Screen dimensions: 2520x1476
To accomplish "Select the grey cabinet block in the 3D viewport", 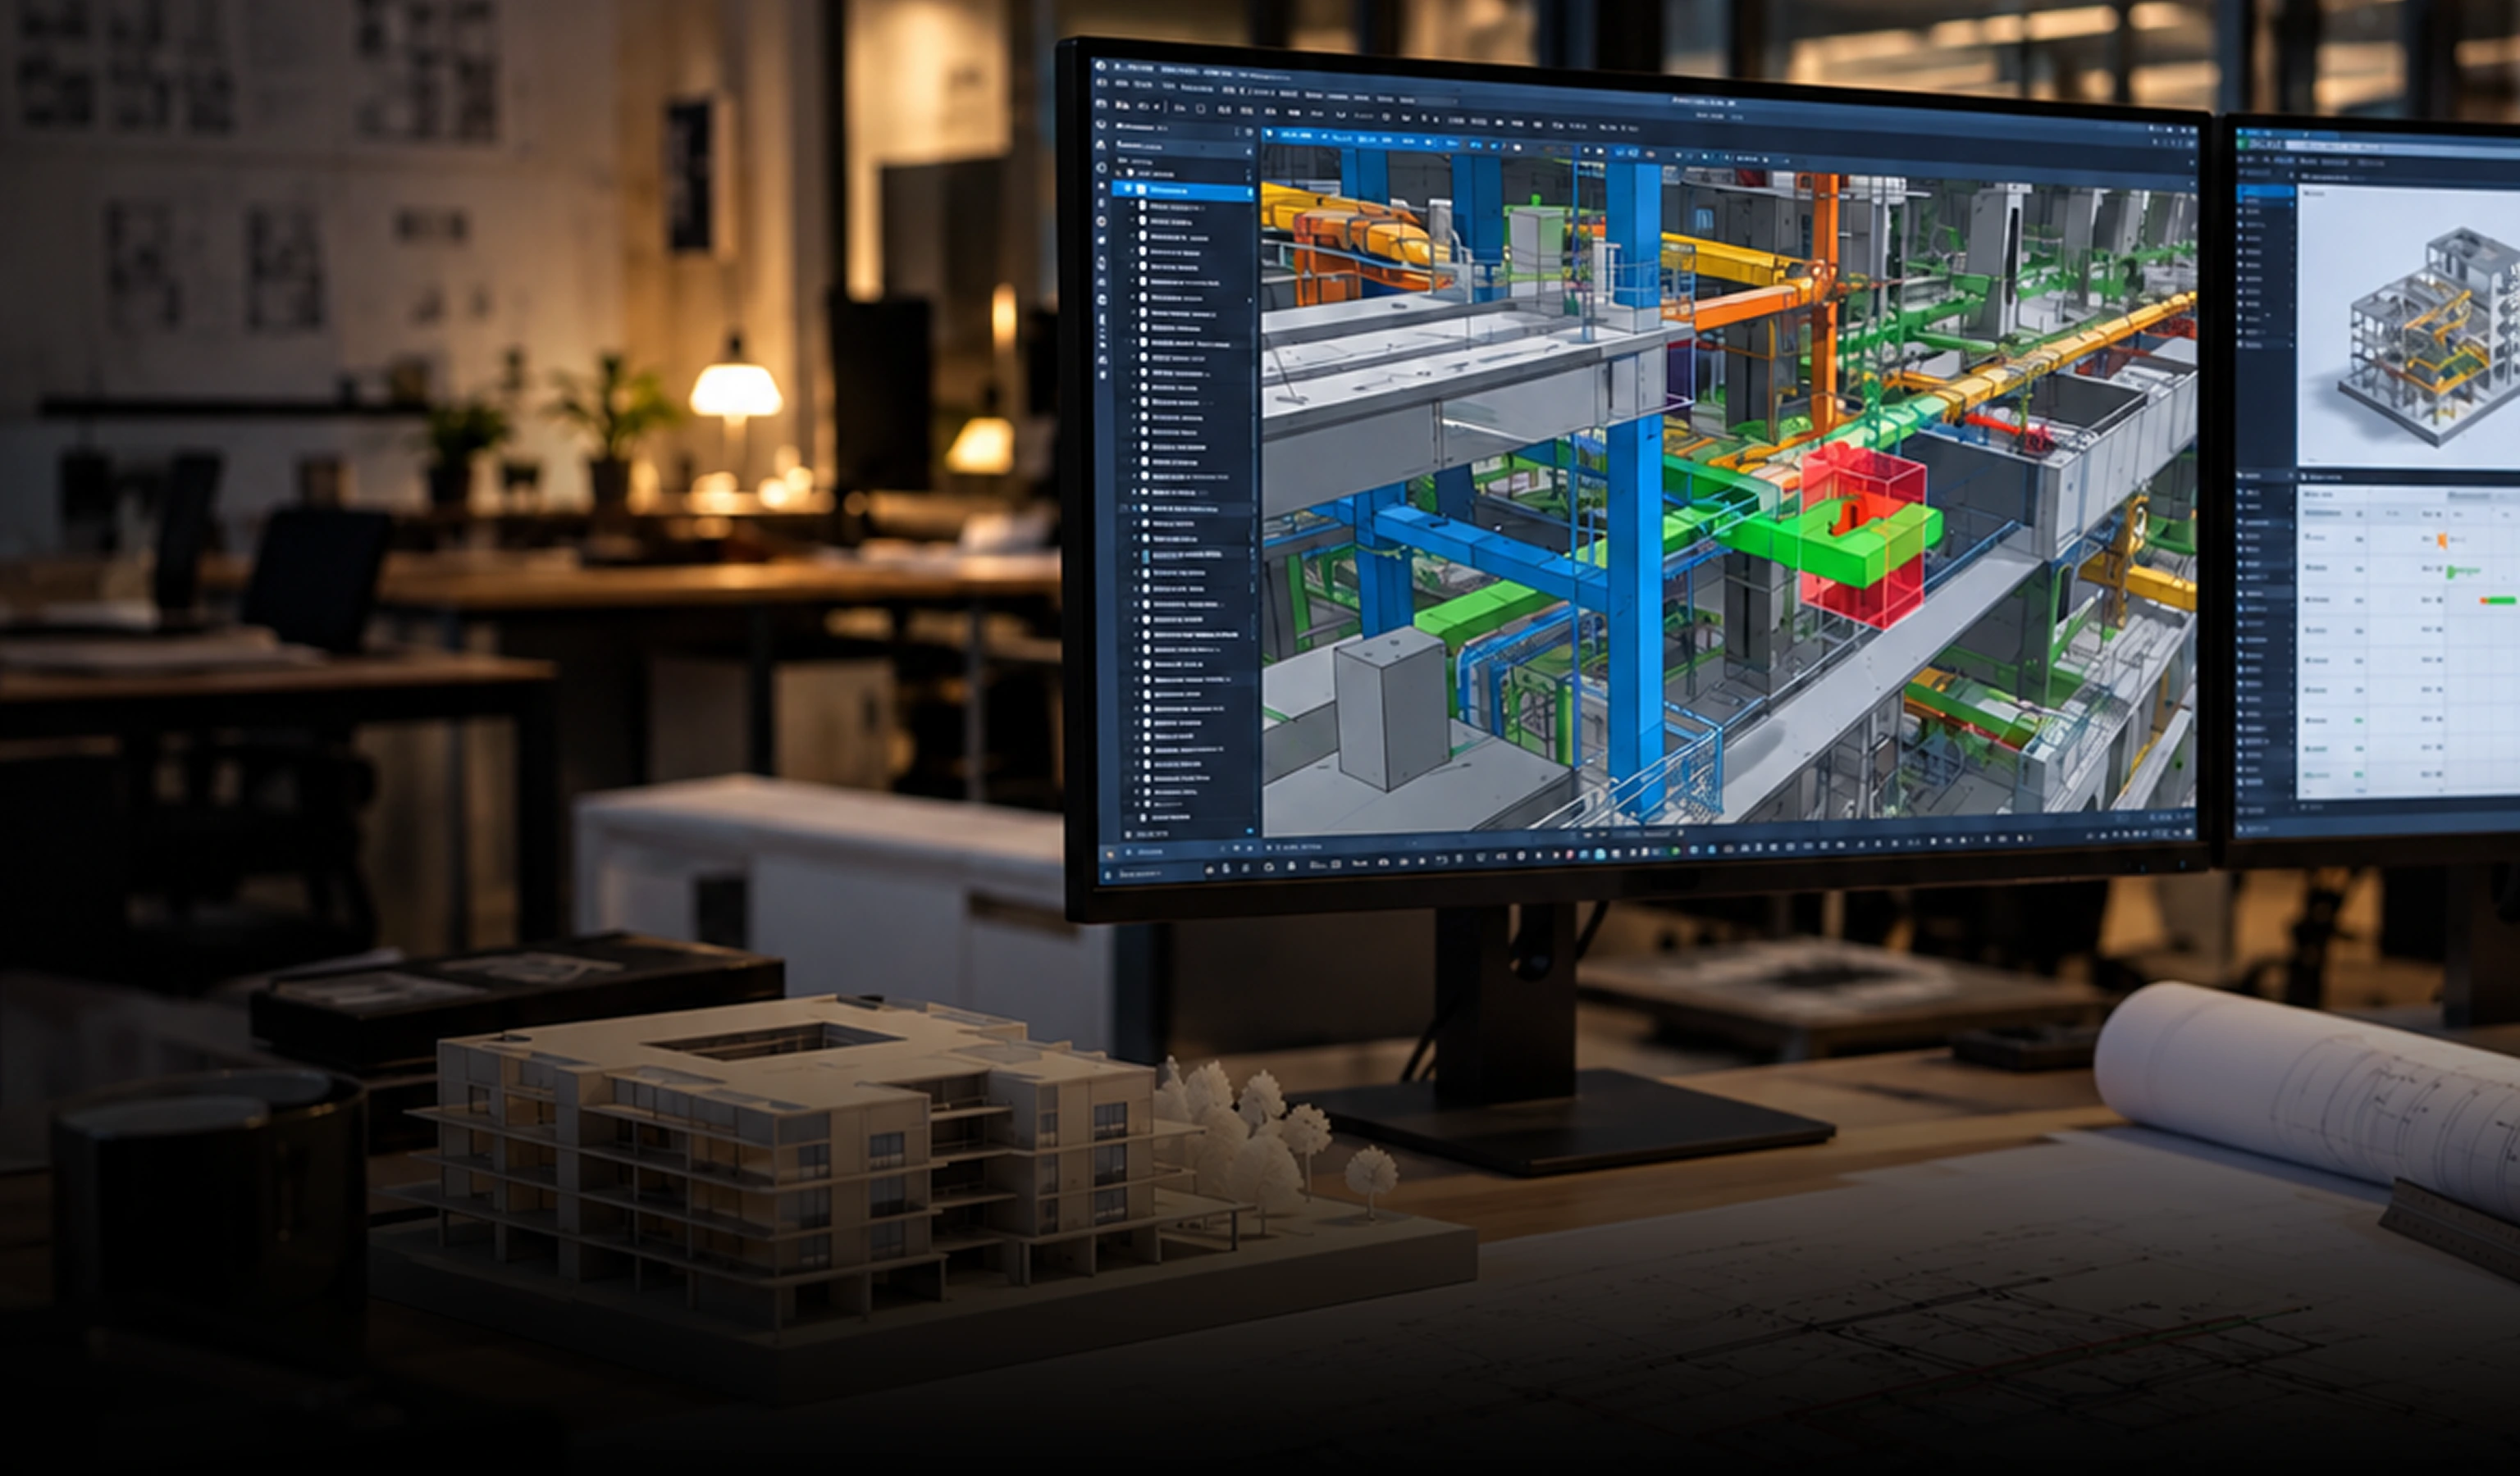I will (x=1392, y=708).
